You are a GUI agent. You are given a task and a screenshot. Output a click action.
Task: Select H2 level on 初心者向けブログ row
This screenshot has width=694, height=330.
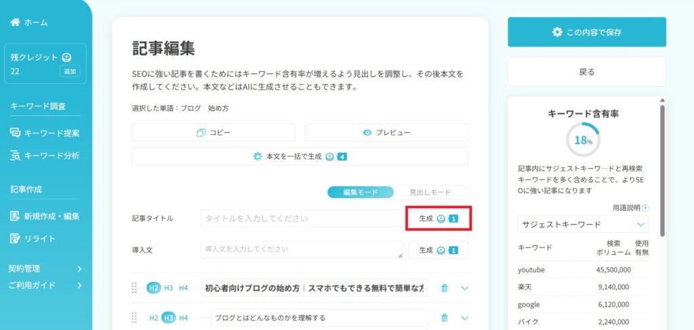[x=154, y=288]
